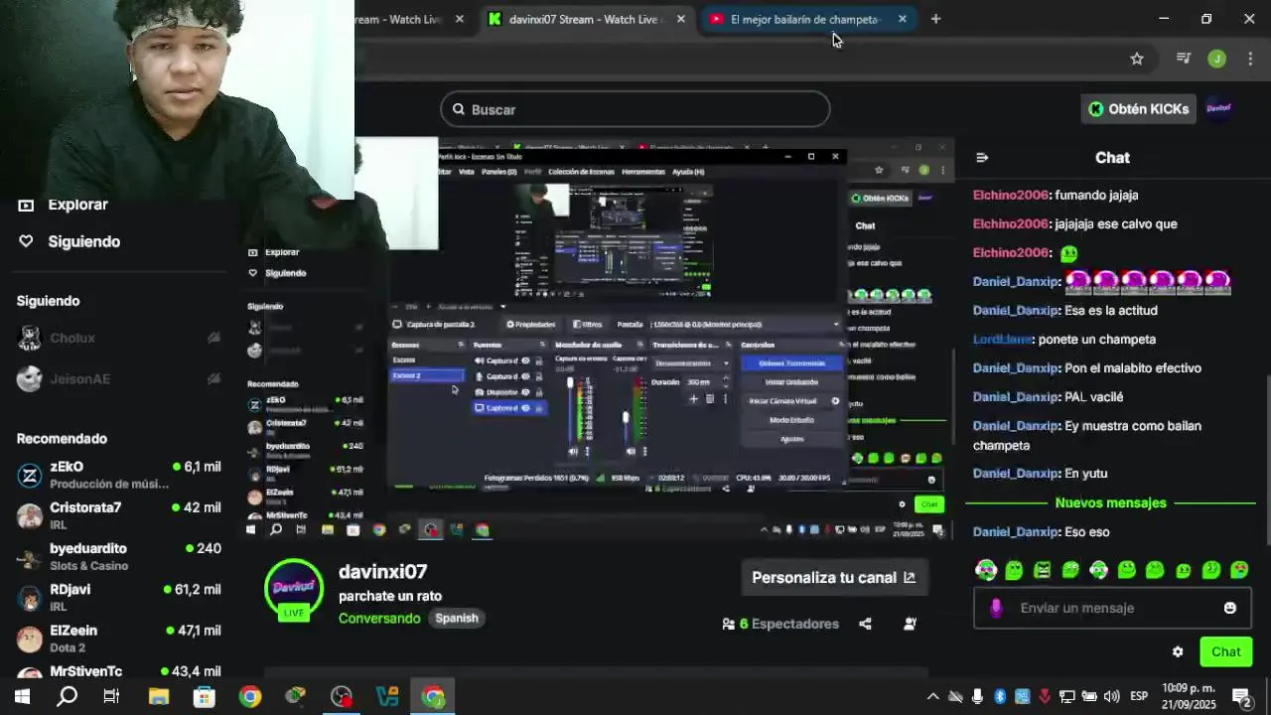Open the emoji picker smiley icon

coord(1230,608)
